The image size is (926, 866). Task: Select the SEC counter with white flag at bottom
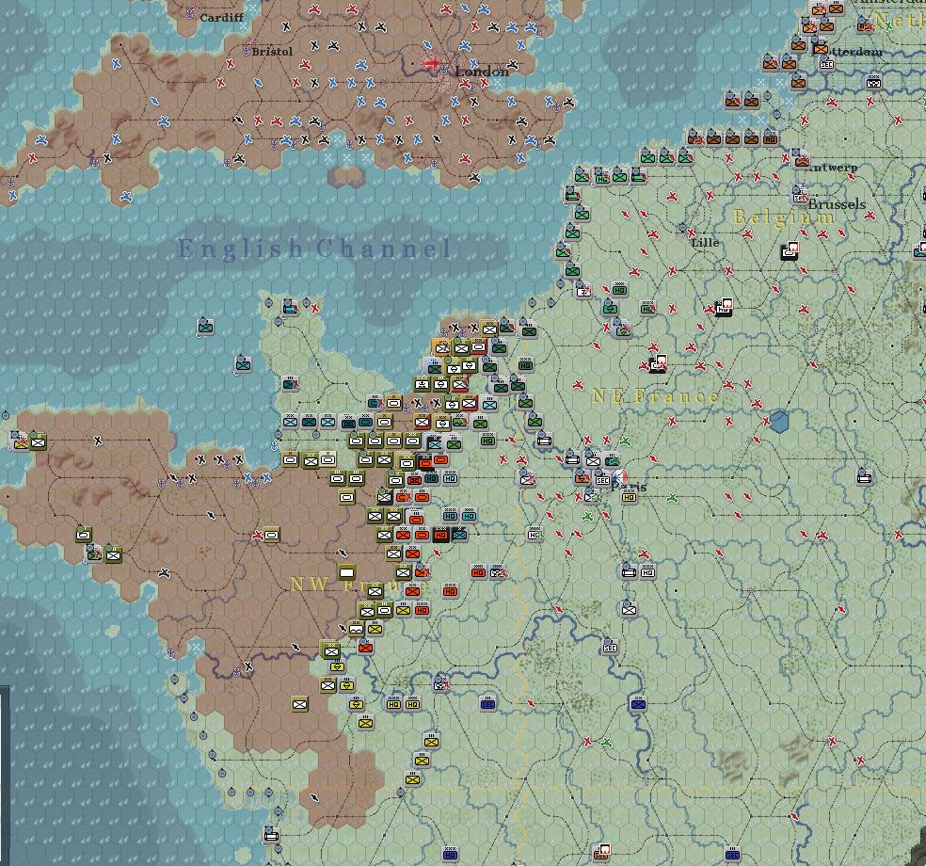(601, 853)
